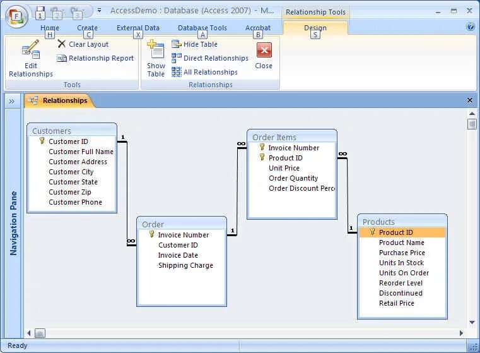480x353 pixels.
Task: Open the Acrobat ribbon tab
Action: coord(258,28)
